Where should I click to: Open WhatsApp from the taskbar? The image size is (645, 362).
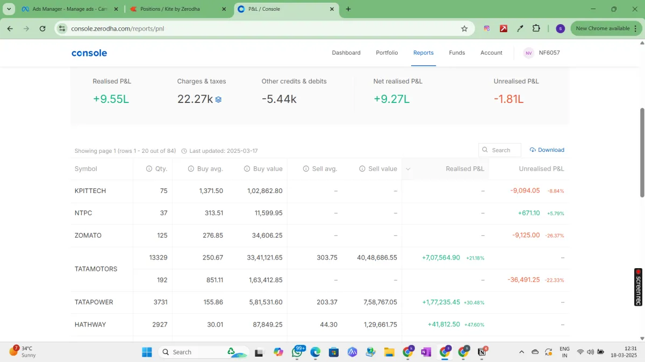[x=297, y=352]
